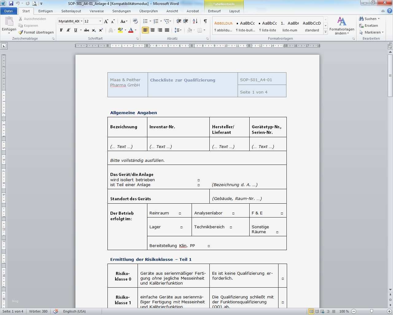
Task: Apply superscript formatting
Action: coord(101,30)
